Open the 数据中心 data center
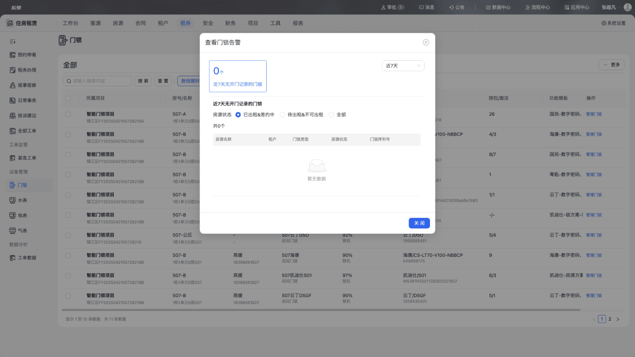 tap(498, 7)
